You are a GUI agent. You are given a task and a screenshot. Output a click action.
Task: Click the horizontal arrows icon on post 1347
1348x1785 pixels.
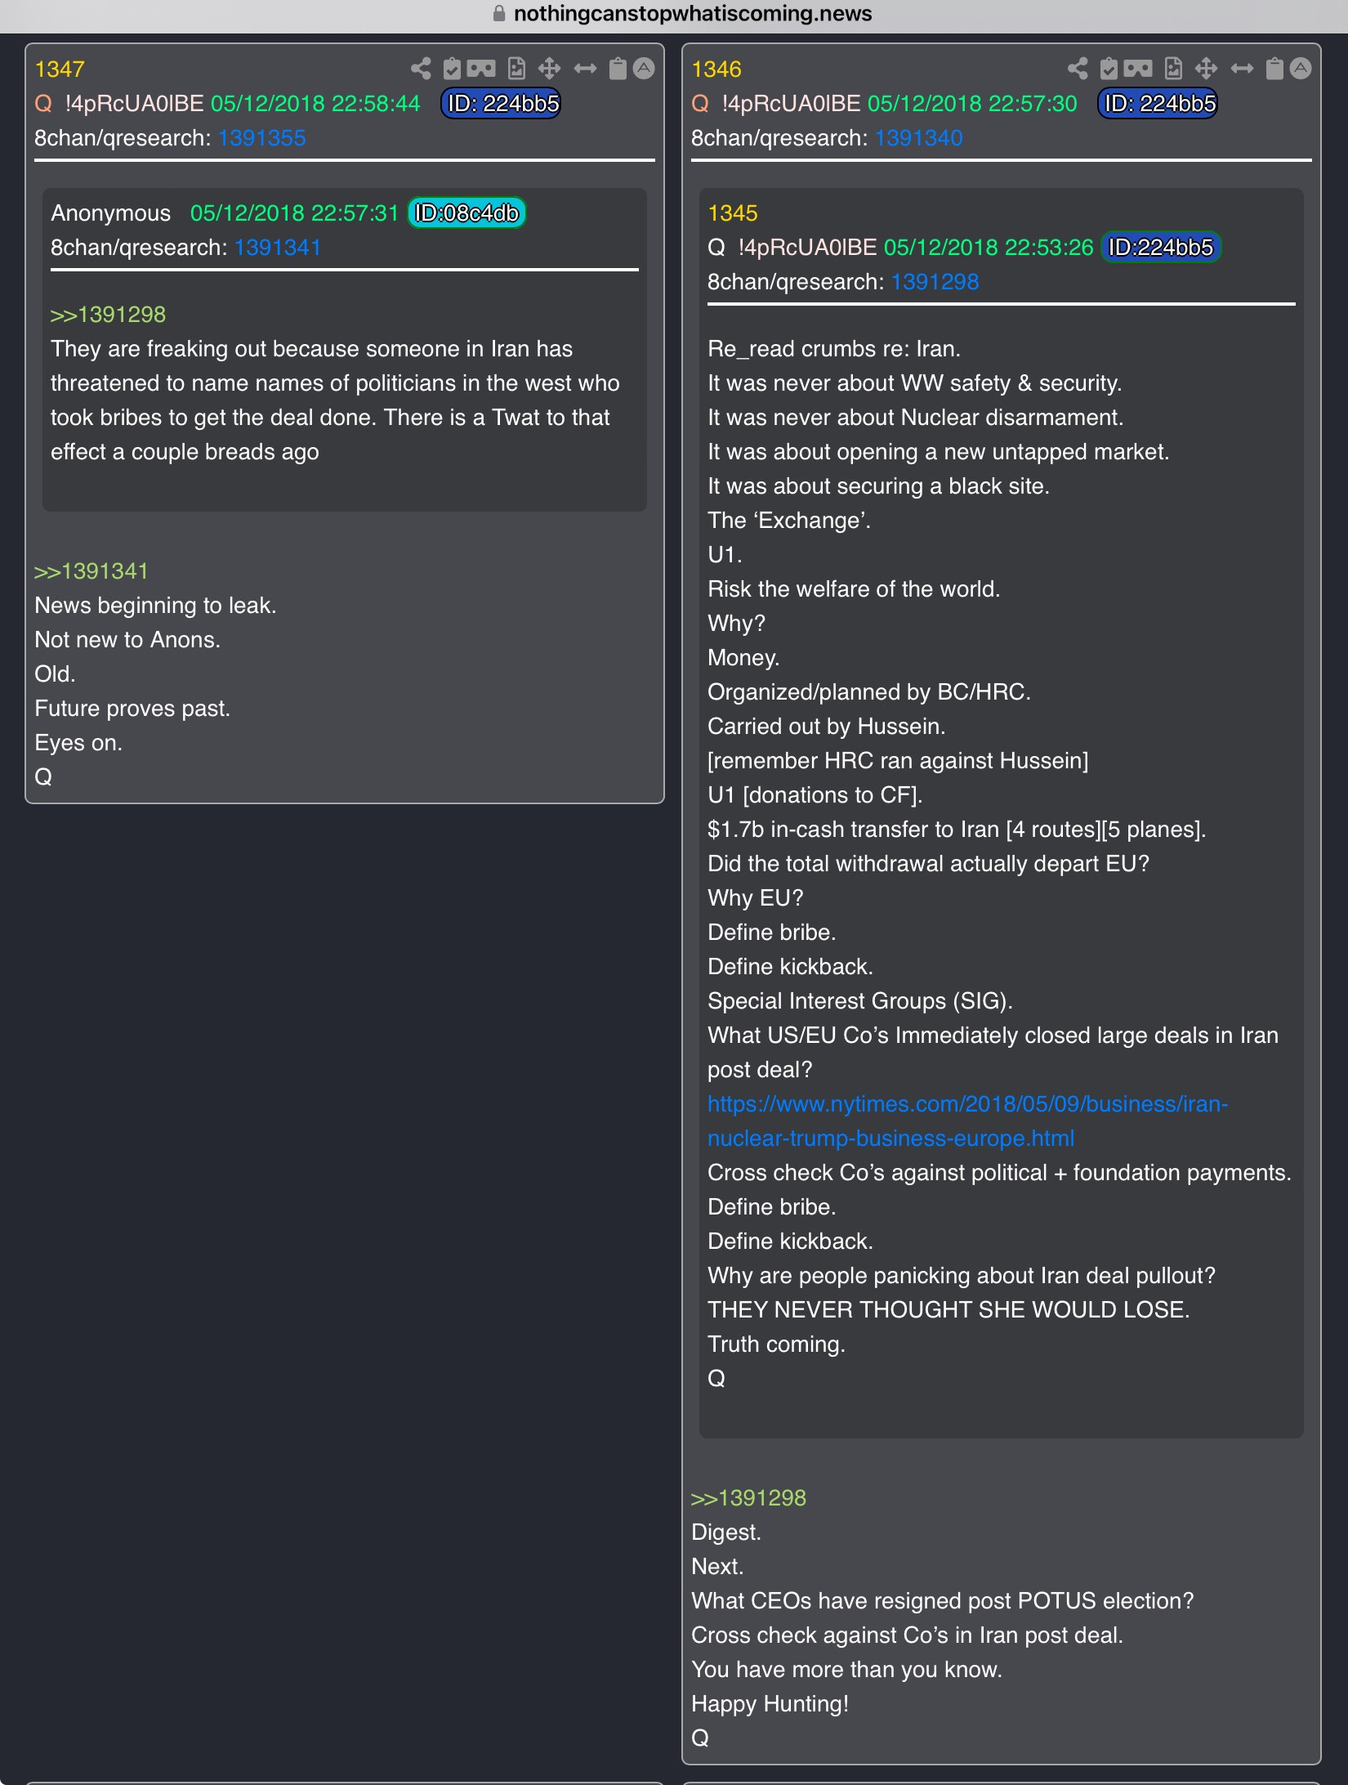(x=585, y=69)
